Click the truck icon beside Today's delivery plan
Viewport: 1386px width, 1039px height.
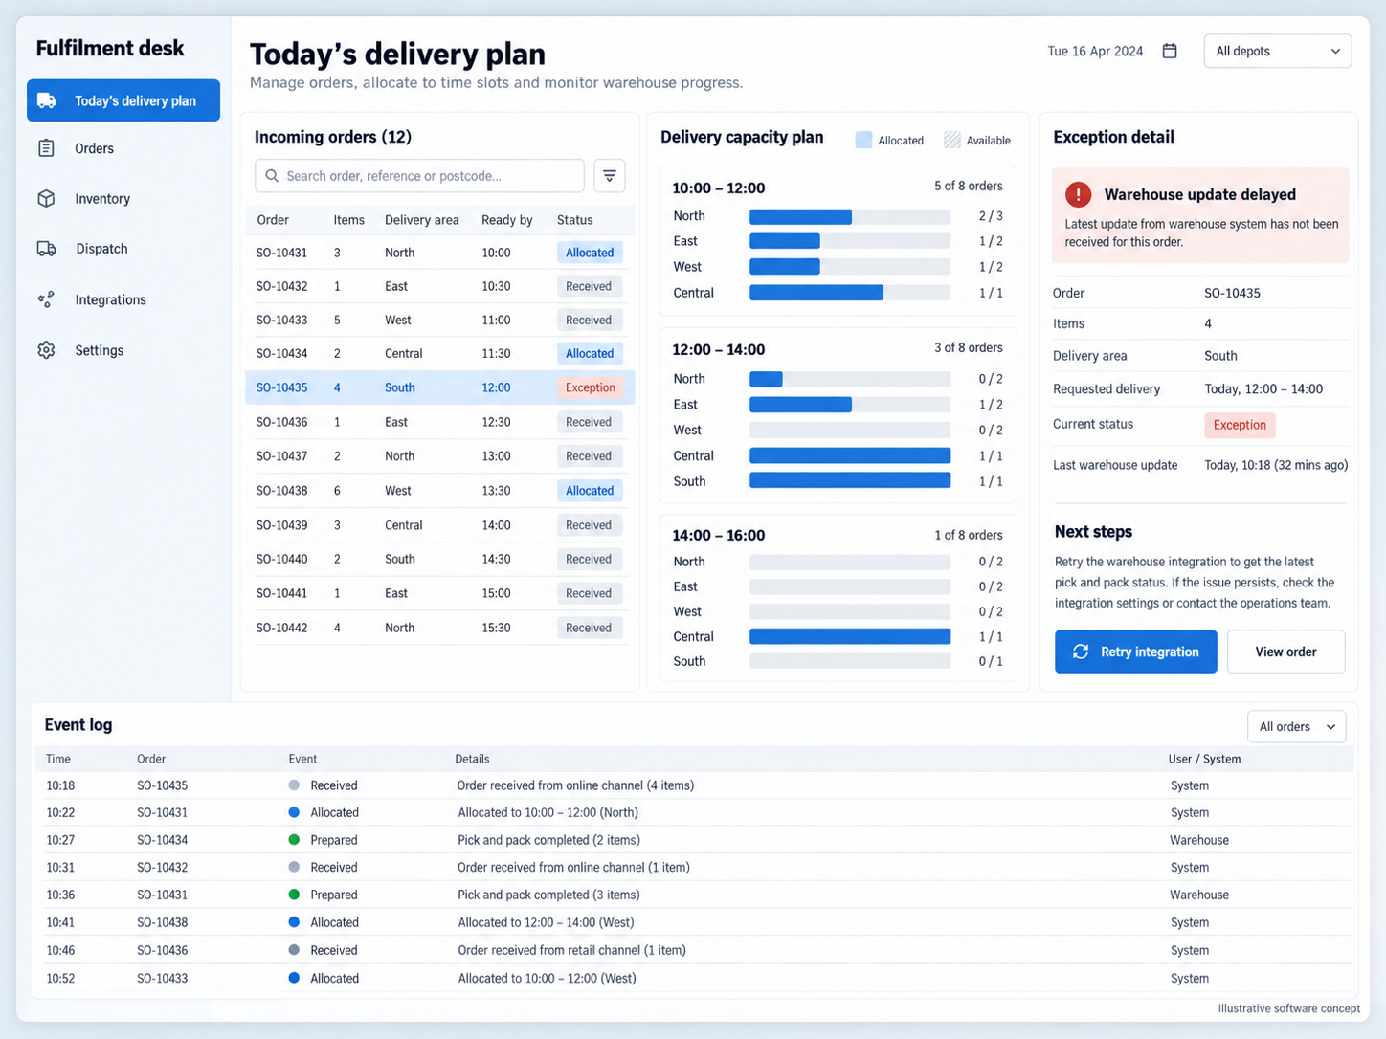point(46,100)
